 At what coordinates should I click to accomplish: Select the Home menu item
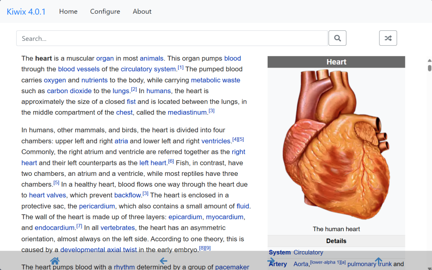[x=68, y=11]
